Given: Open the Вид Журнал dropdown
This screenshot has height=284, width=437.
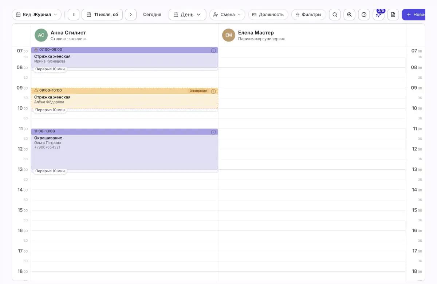Looking at the screenshot, I should 36,15.
